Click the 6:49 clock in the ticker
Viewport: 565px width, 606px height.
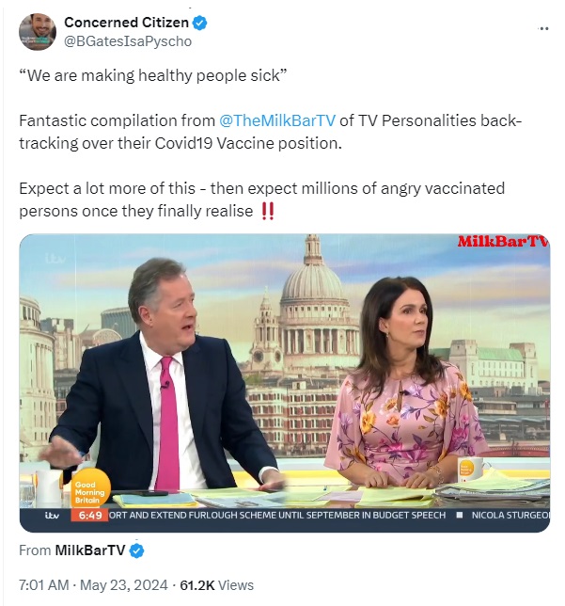(x=89, y=515)
